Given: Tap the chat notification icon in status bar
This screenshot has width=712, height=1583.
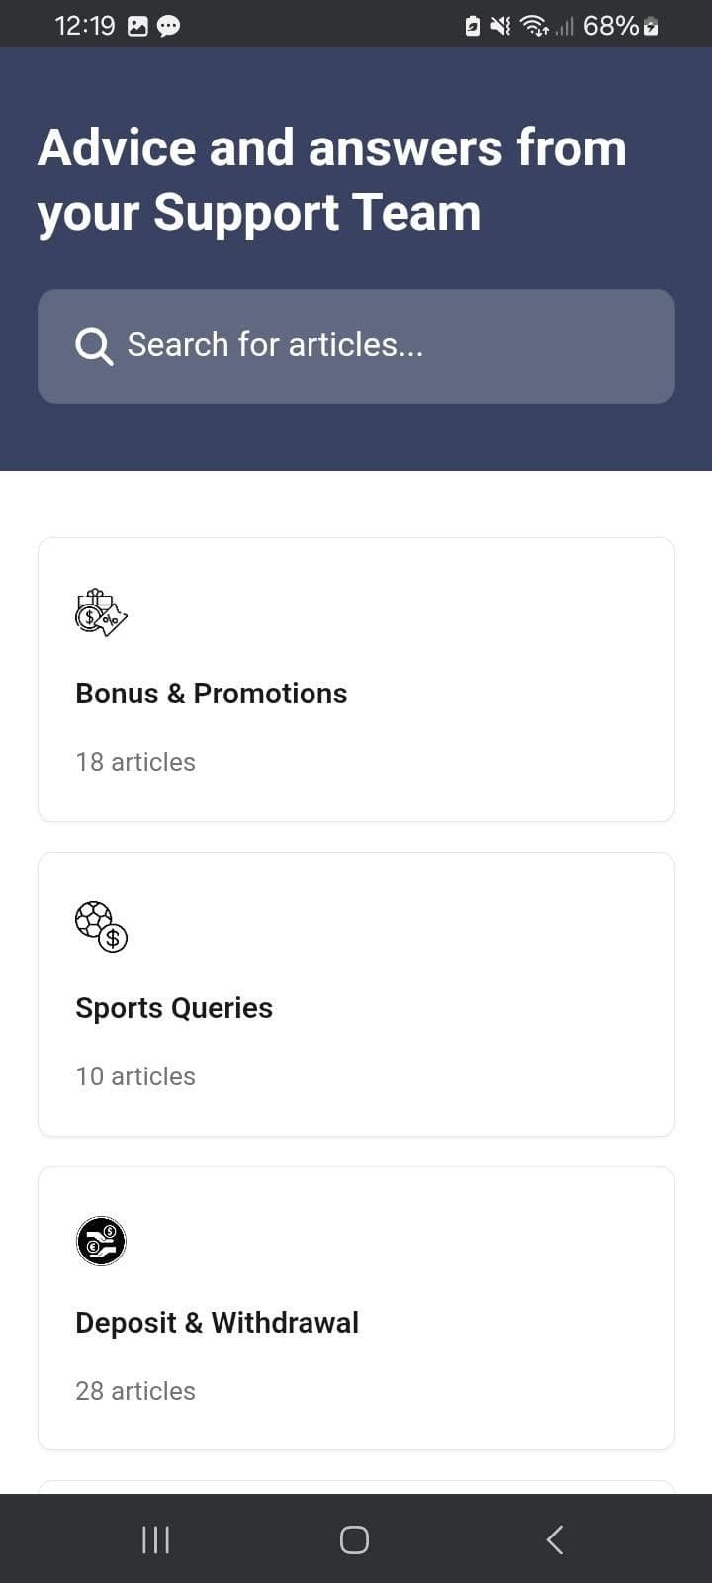Looking at the screenshot, I should pos(169,27).
